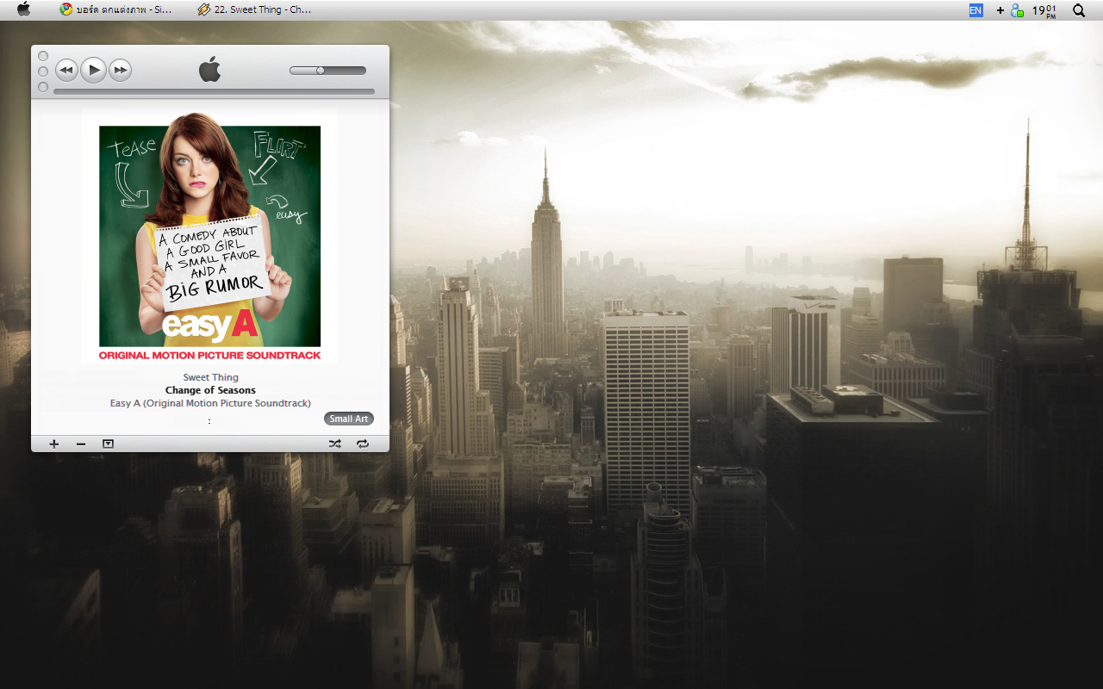Adjust the player volume slider
The height and width of the screenshot is (689, 1103).
click(x=327, y=71)
